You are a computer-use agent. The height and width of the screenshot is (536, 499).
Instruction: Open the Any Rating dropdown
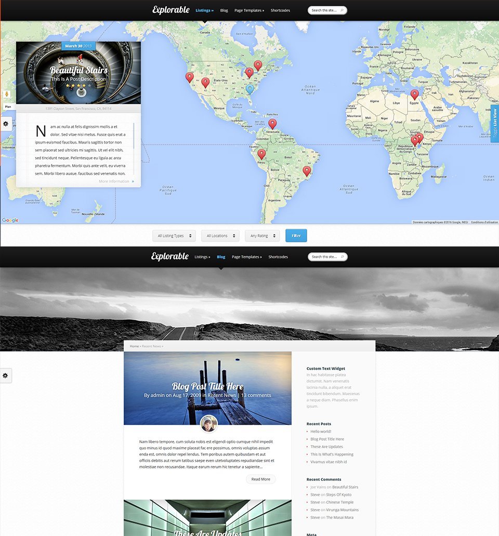point(262,236)
